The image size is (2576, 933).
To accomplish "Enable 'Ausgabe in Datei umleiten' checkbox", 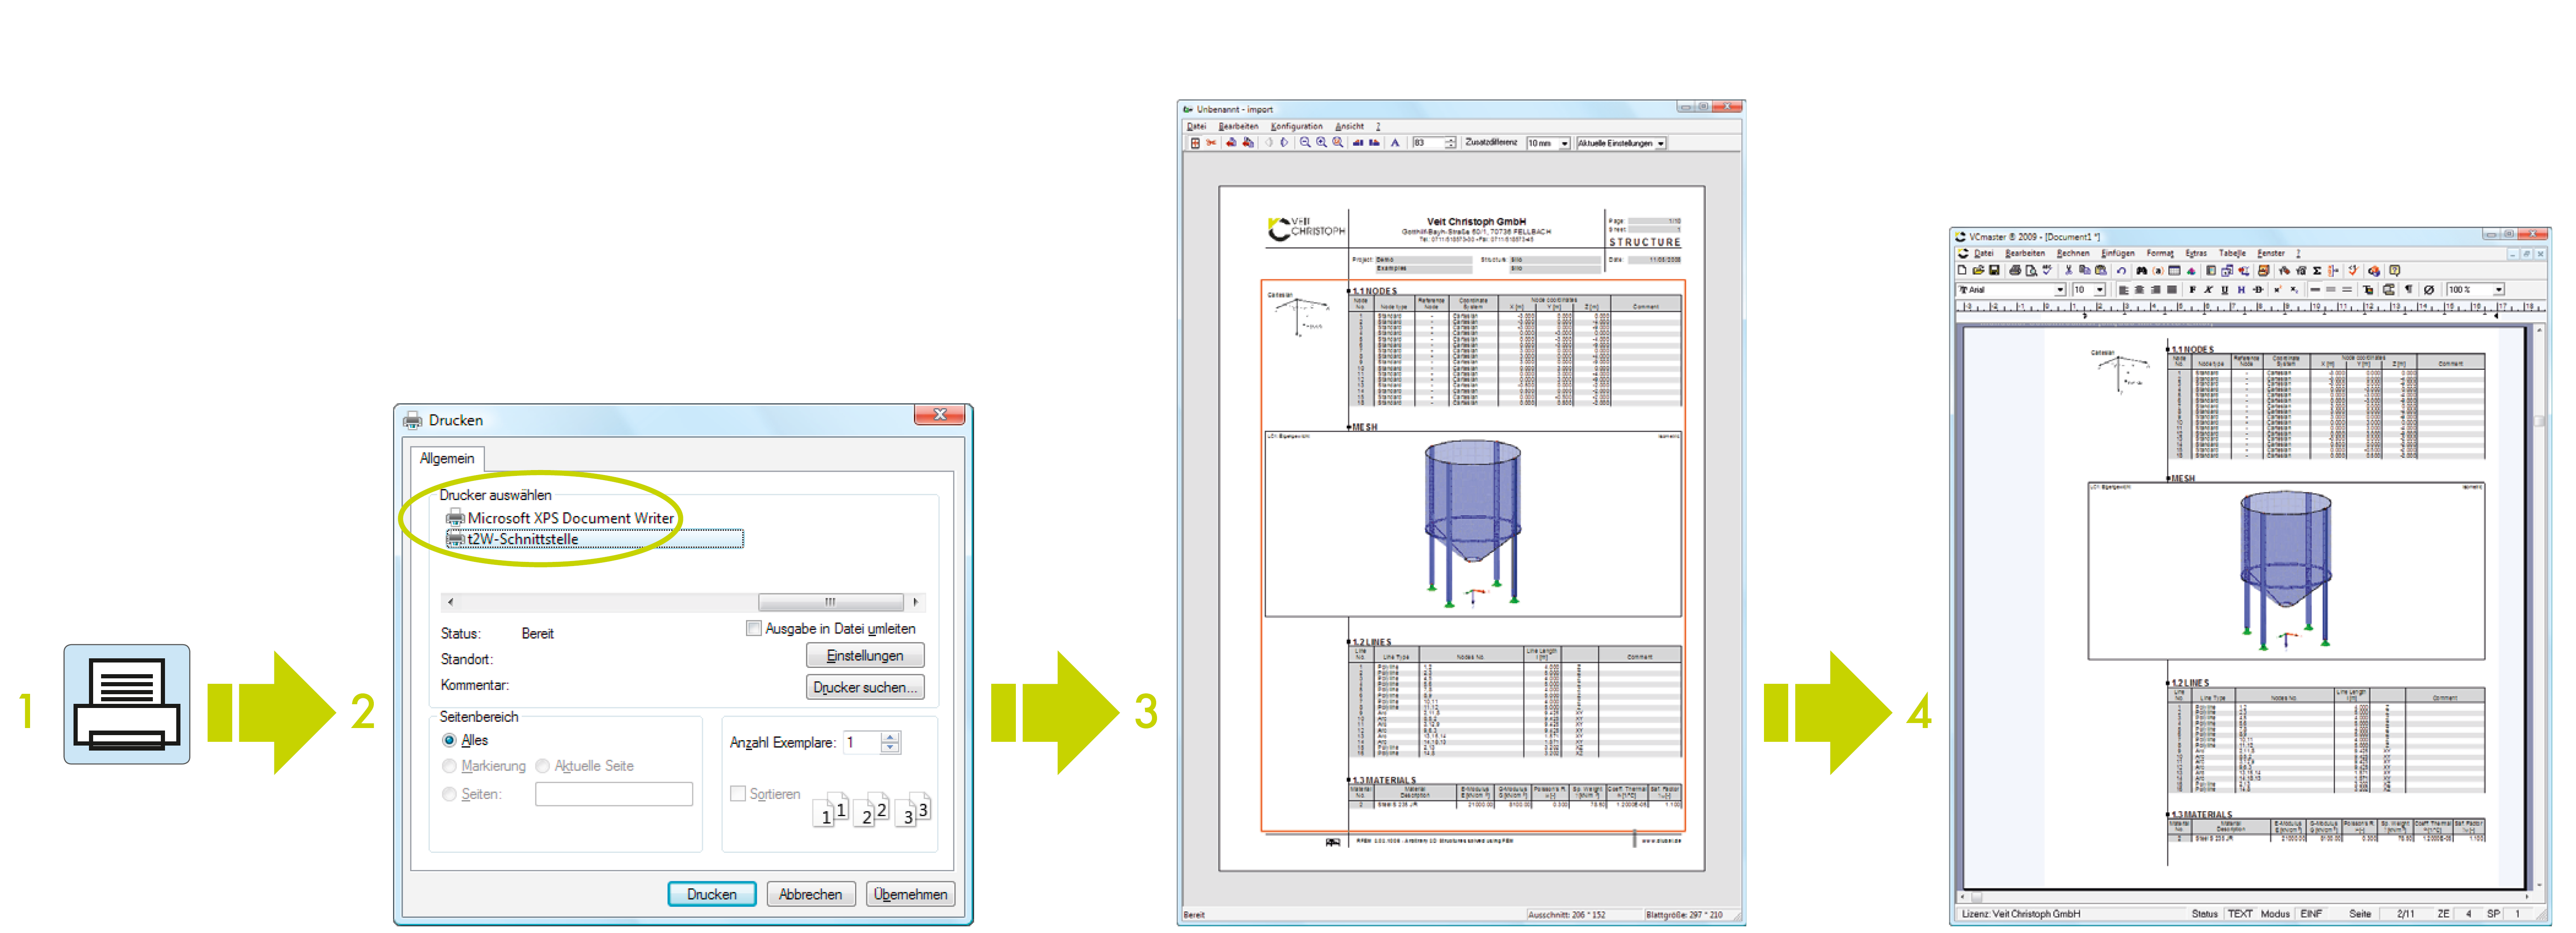I will (x=754, y=628).
